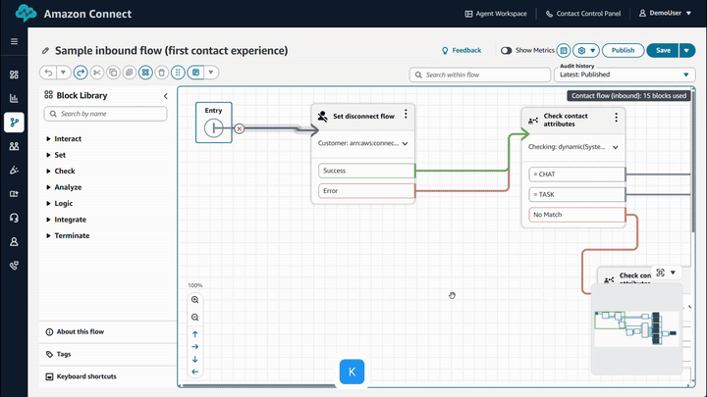Click the scissors cut icon

pyautogui.click(x=97, y=73)
